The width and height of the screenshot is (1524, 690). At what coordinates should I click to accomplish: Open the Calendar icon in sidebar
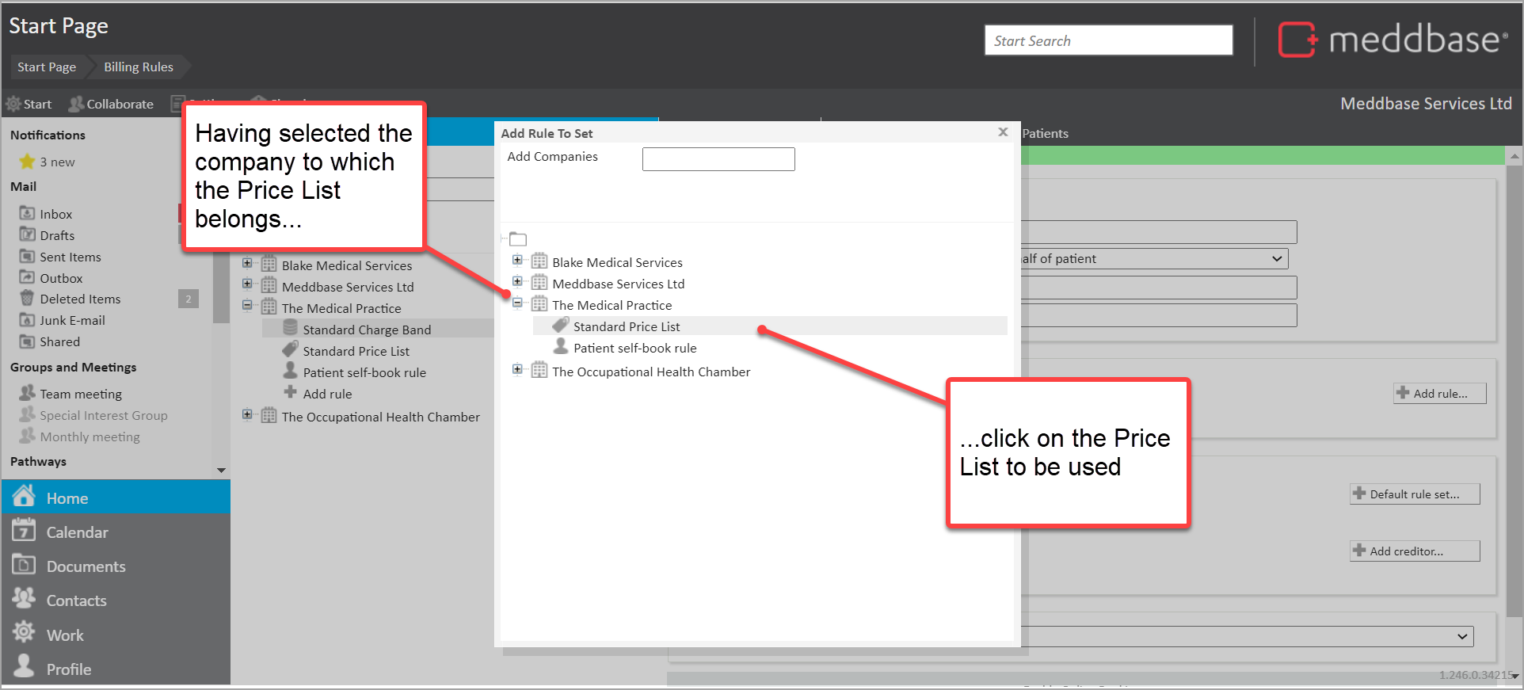(24, 531)
